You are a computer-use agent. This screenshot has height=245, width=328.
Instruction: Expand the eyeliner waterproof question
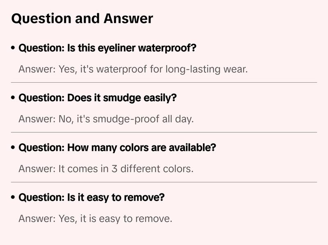(x=107, y=48)
